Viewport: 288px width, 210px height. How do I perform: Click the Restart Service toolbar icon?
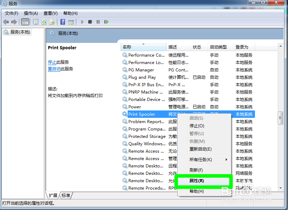pyautogui.click(x=106, y=22)
